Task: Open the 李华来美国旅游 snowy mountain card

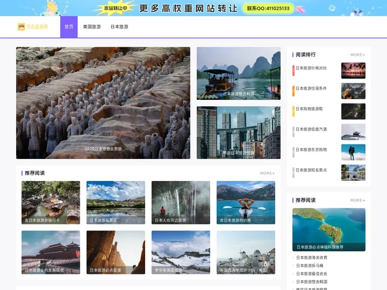Action: [181, 252]
